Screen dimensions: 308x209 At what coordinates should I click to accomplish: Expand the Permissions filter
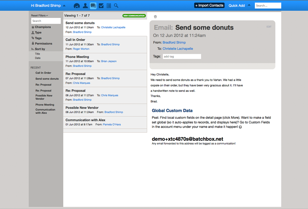[43, 43]
